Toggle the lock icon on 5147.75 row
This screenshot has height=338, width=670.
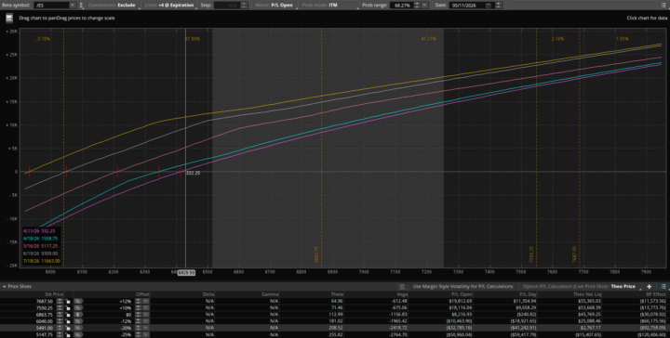68,335
